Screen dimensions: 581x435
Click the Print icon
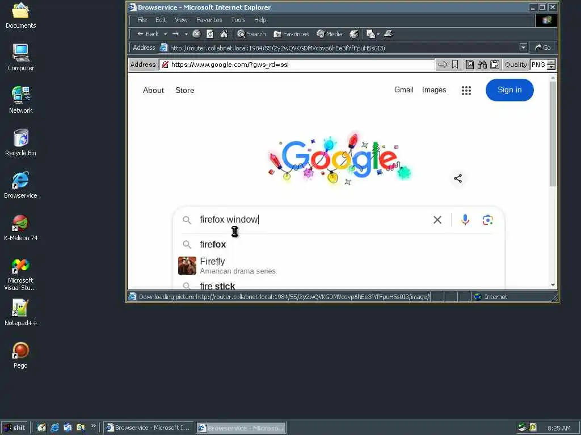(x=388, y=34)
